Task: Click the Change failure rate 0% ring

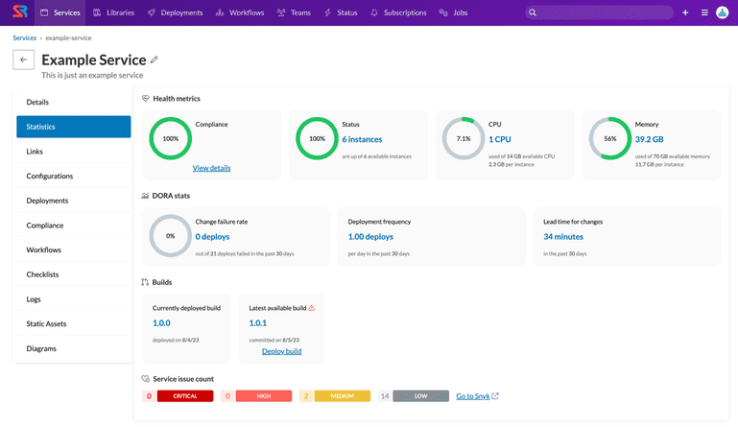Action: [x=171, y=236]
